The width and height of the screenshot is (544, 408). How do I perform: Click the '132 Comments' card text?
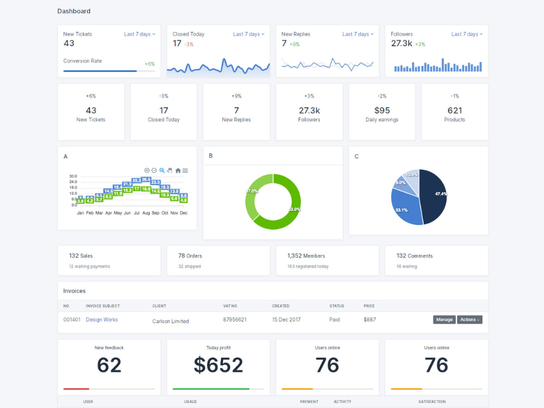(x=415, y=256)
